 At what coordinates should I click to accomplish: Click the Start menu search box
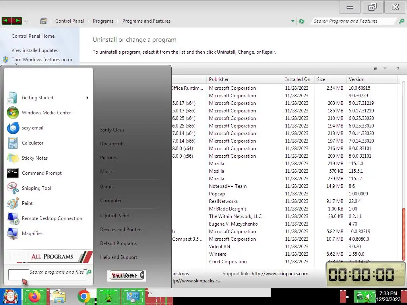tap(48, 275)
